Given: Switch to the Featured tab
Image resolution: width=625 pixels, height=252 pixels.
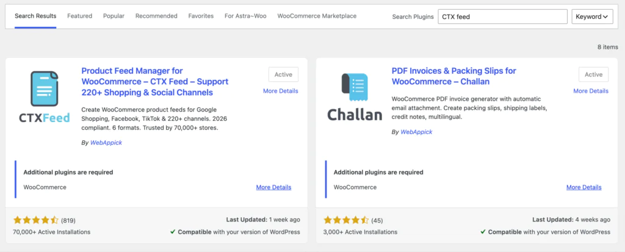Looking at the screenshot, I should click(80, 16).
